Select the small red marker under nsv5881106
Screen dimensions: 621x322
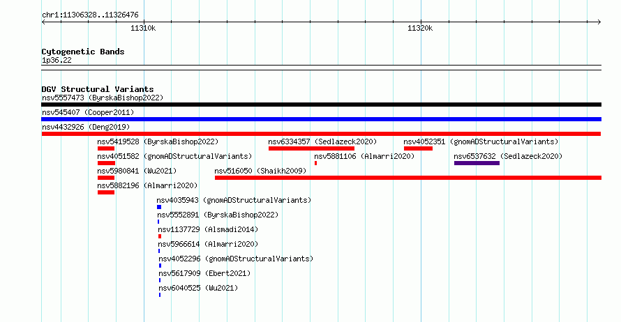(315, 163)
